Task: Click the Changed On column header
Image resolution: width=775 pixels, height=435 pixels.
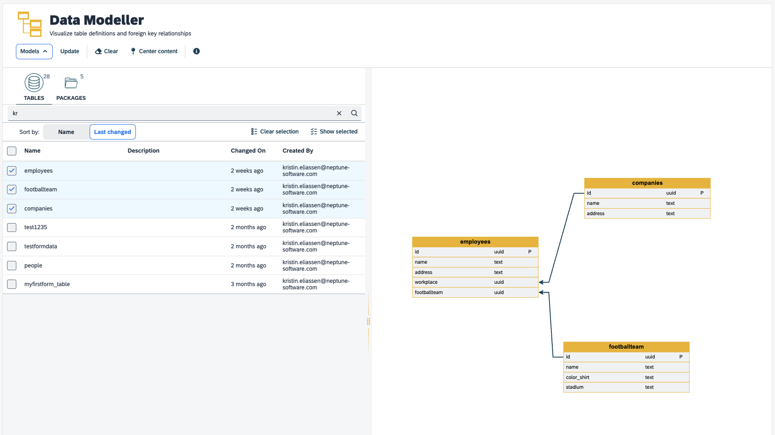Action: (x=248, y=151)
